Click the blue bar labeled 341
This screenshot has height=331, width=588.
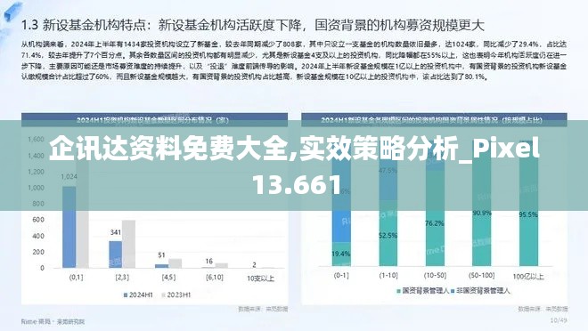pos(116,254)
